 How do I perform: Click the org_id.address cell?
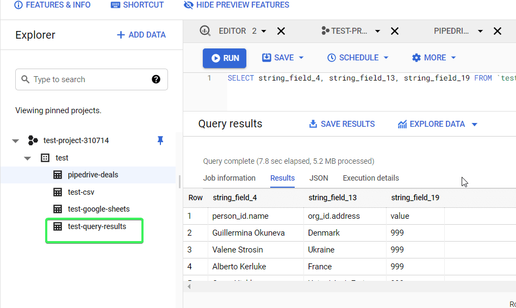coord(345,216)
